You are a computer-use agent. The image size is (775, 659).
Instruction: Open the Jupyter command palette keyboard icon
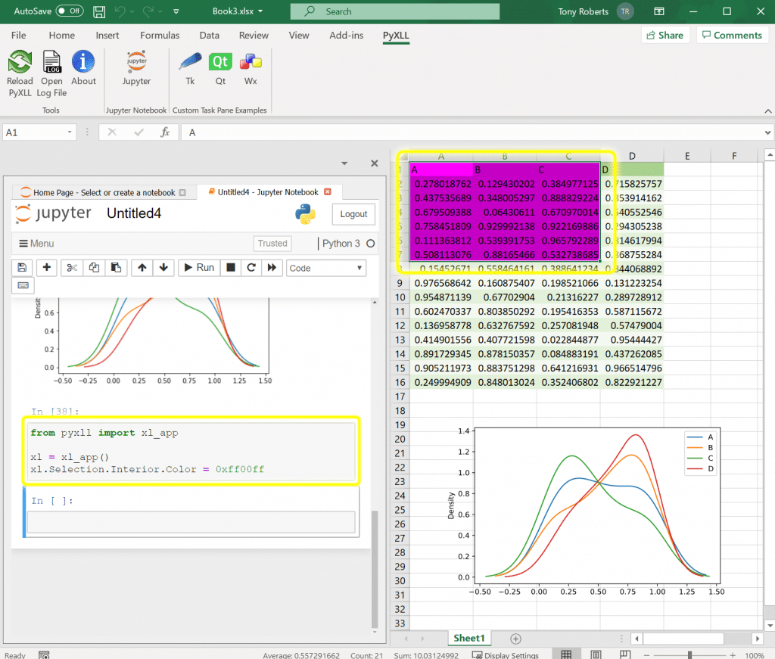click(x=22, y=285)
